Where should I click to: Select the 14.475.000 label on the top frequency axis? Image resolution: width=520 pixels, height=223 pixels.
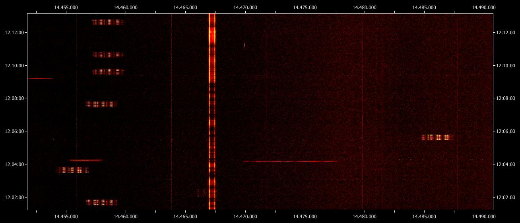(305, 7)
